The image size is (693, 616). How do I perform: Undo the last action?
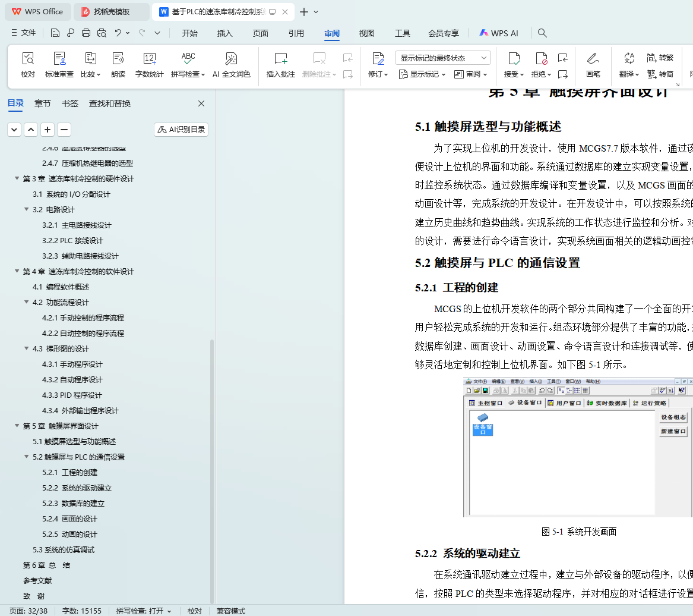point(118,33)
